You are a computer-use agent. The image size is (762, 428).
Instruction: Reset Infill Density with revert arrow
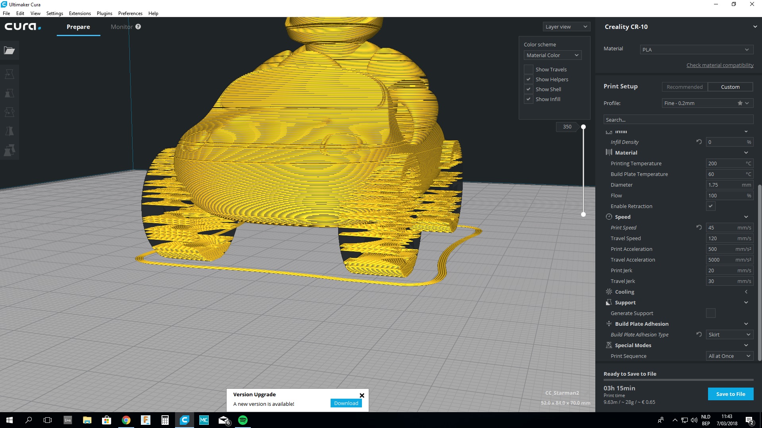pyautogui.click(x=699, y=142)
